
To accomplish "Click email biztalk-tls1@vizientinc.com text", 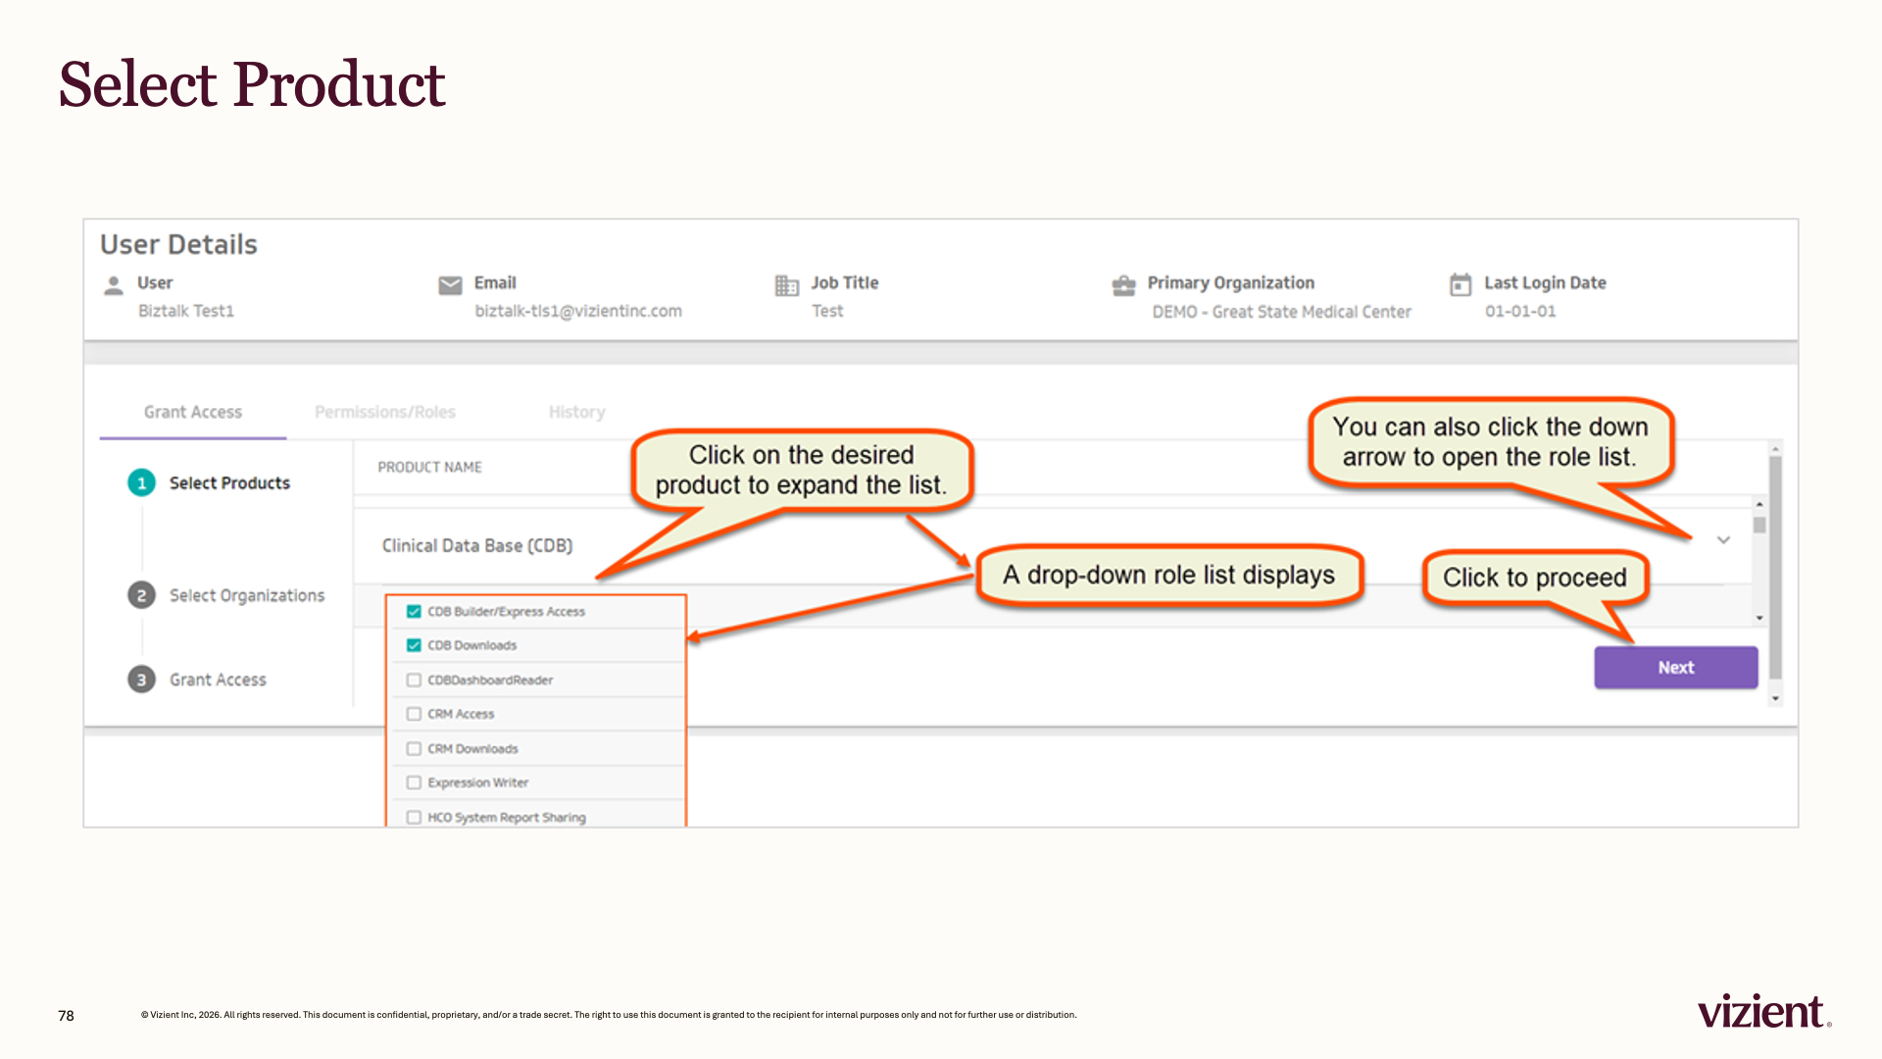I will (578, 311).
